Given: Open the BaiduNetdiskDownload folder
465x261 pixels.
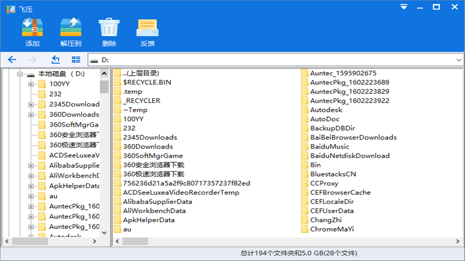Looking at the screenshot, I should pos(349,156).
